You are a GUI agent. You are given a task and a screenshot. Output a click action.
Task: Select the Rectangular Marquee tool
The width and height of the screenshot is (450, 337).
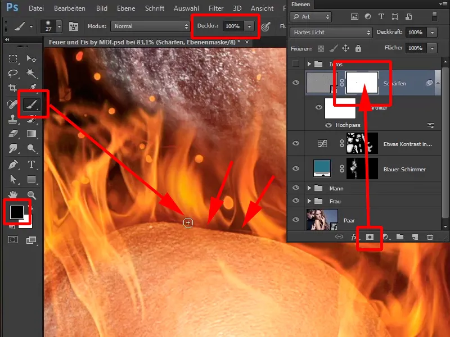click(13, 59)
